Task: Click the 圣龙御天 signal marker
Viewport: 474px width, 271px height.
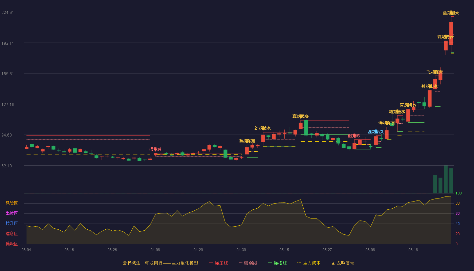Action: coord(451,13)
